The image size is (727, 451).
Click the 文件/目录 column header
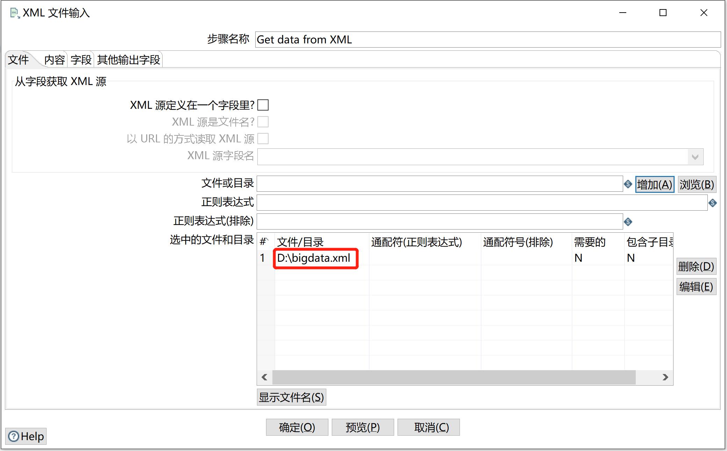(x=322, y=242)
